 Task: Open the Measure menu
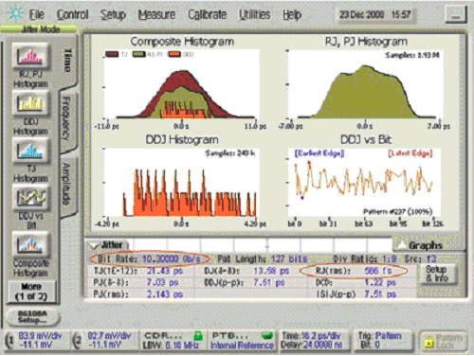(156, 14)
